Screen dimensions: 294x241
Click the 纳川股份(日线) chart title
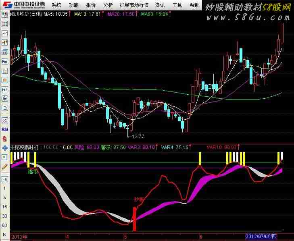click(x=26, y=14)
